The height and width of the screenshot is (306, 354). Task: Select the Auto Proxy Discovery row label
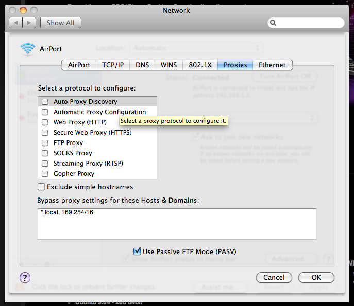[86, 102]
